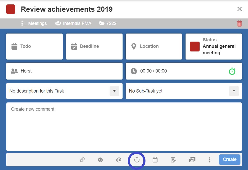Open tracked time 00:00 / 00:00 field
The height and width of the screenshot is (170, 248).
click(x=184, y=71)
